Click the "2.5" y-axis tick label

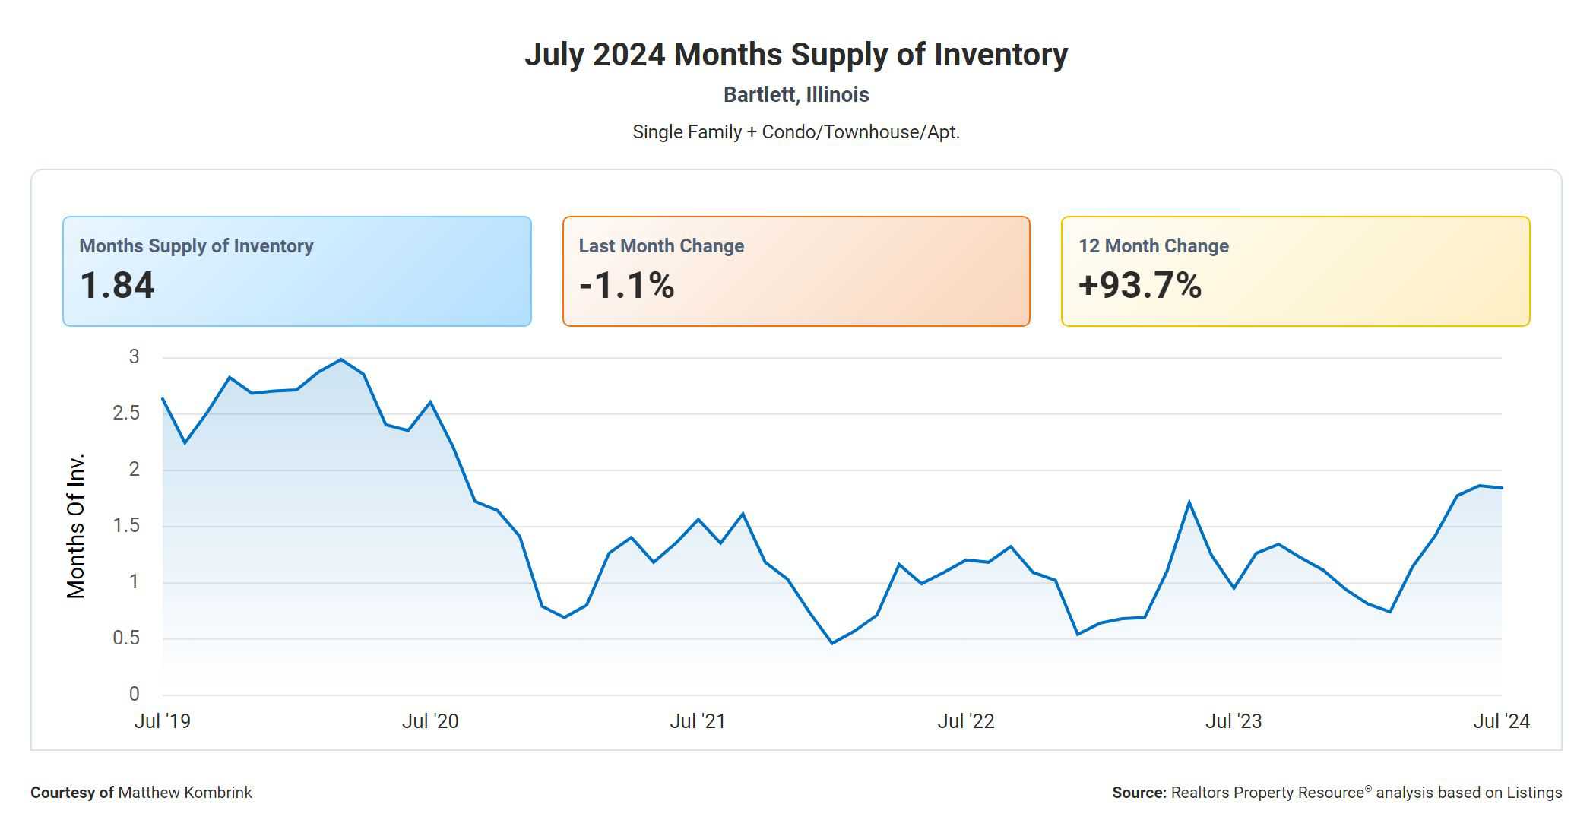[126, 413]
